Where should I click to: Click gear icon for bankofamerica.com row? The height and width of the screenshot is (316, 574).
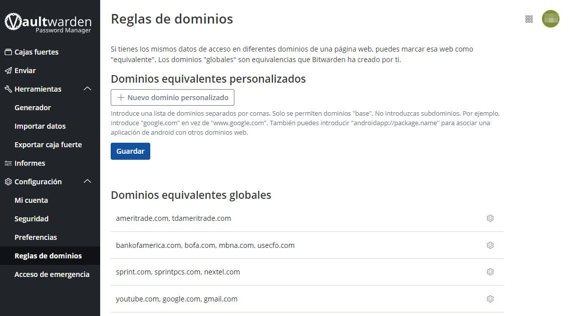tap(490, 245)
